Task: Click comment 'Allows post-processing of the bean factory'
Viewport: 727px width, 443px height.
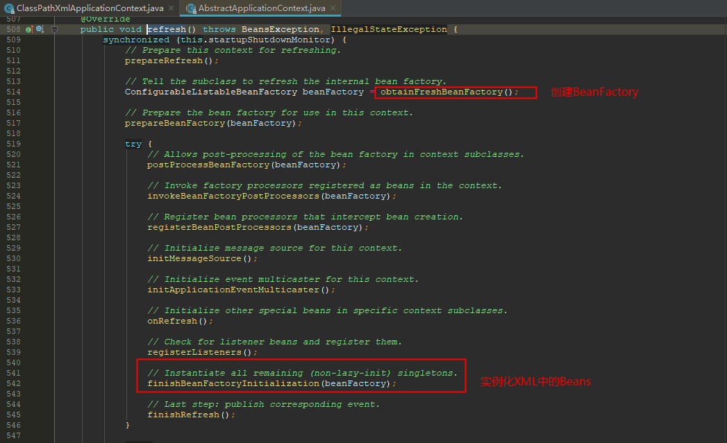Action: pos(335,154)
